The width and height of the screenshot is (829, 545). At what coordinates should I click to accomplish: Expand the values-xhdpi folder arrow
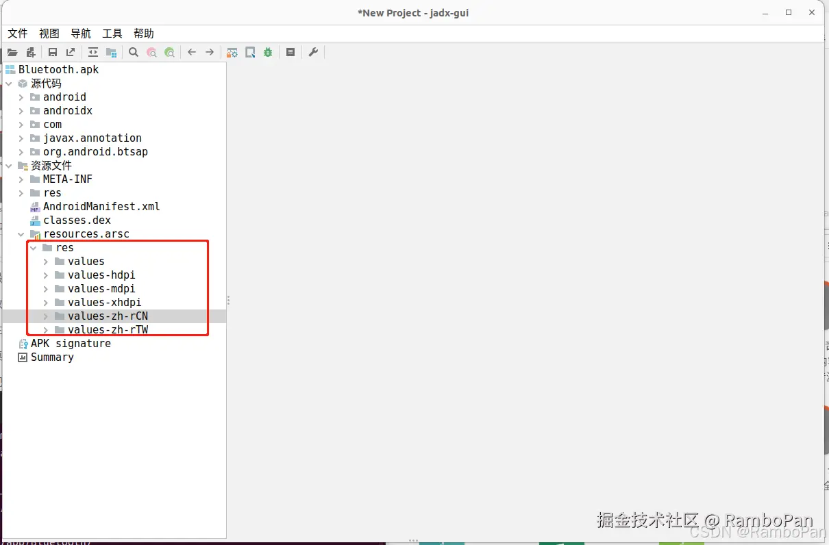tap(46, 303)
